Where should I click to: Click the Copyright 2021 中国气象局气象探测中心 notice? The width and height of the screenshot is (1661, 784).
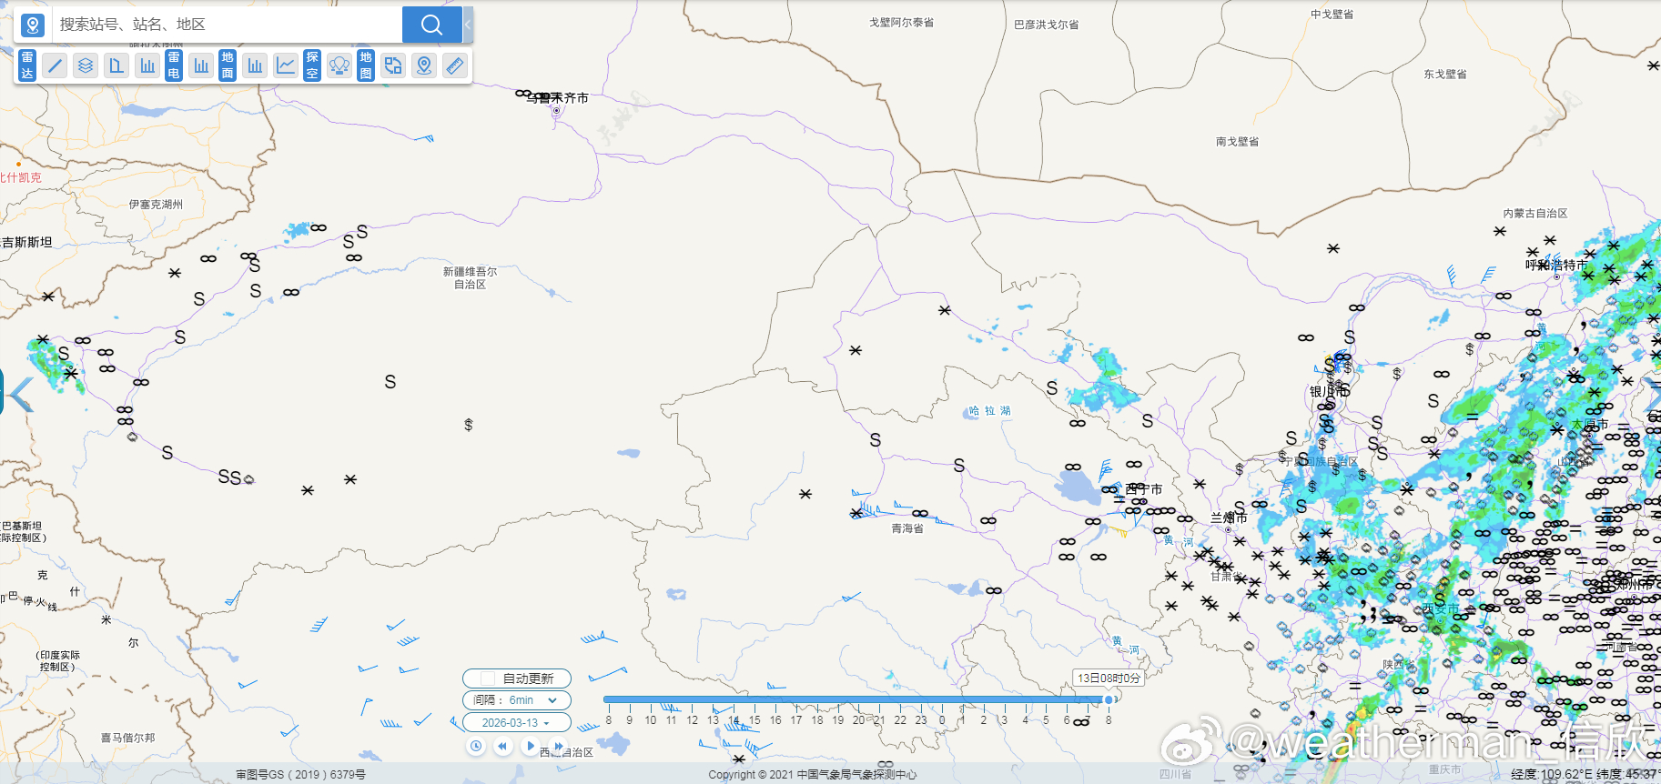(813, 775)
